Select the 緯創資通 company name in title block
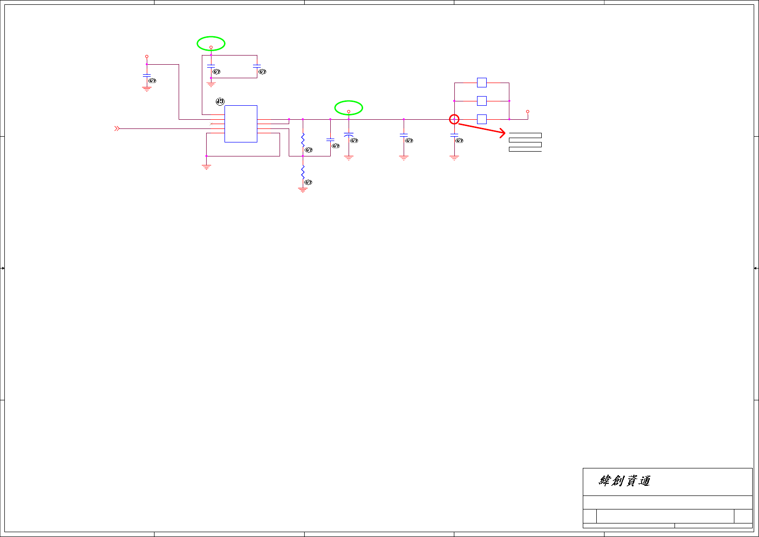 point(625,480)
